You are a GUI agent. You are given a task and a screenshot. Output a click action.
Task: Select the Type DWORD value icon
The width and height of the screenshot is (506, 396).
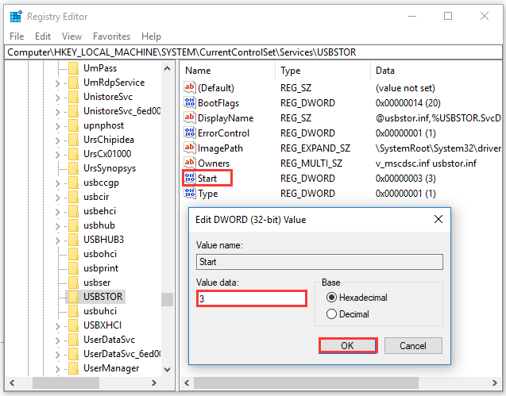(x=189, y=193)
